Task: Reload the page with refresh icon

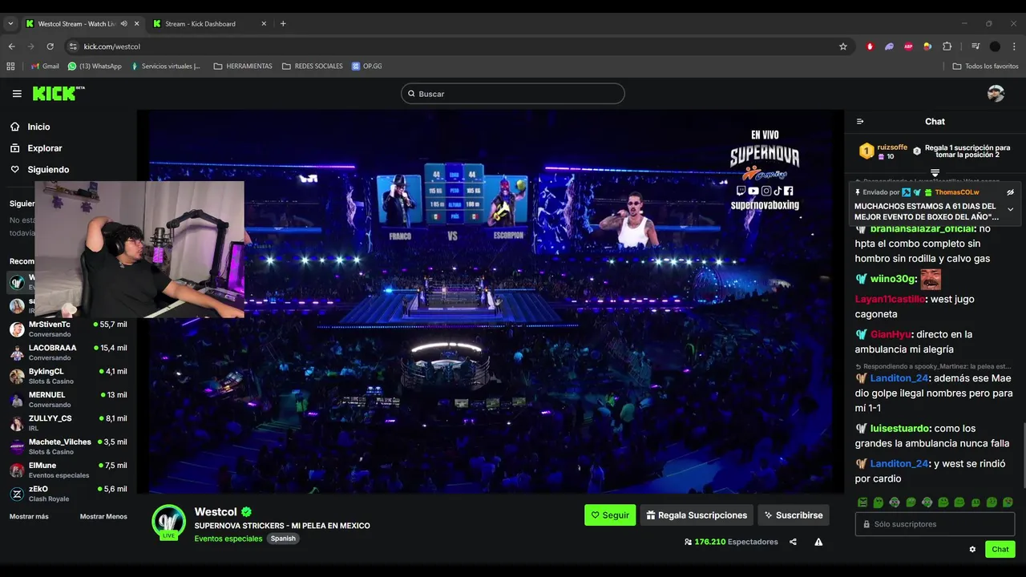Action: coord(50,46)
